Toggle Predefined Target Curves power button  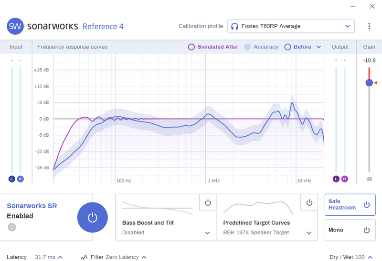tap(309, 202)
